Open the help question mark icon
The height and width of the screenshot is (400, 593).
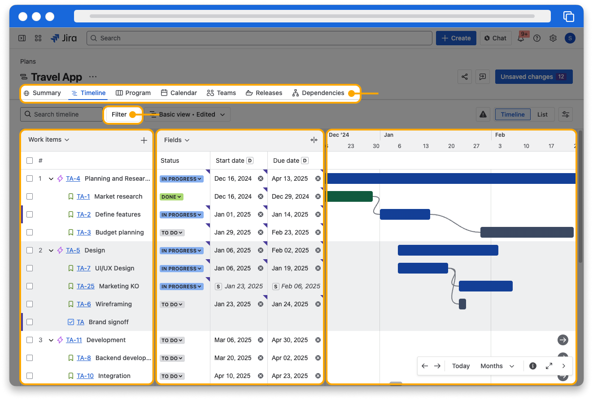[537, 38]
